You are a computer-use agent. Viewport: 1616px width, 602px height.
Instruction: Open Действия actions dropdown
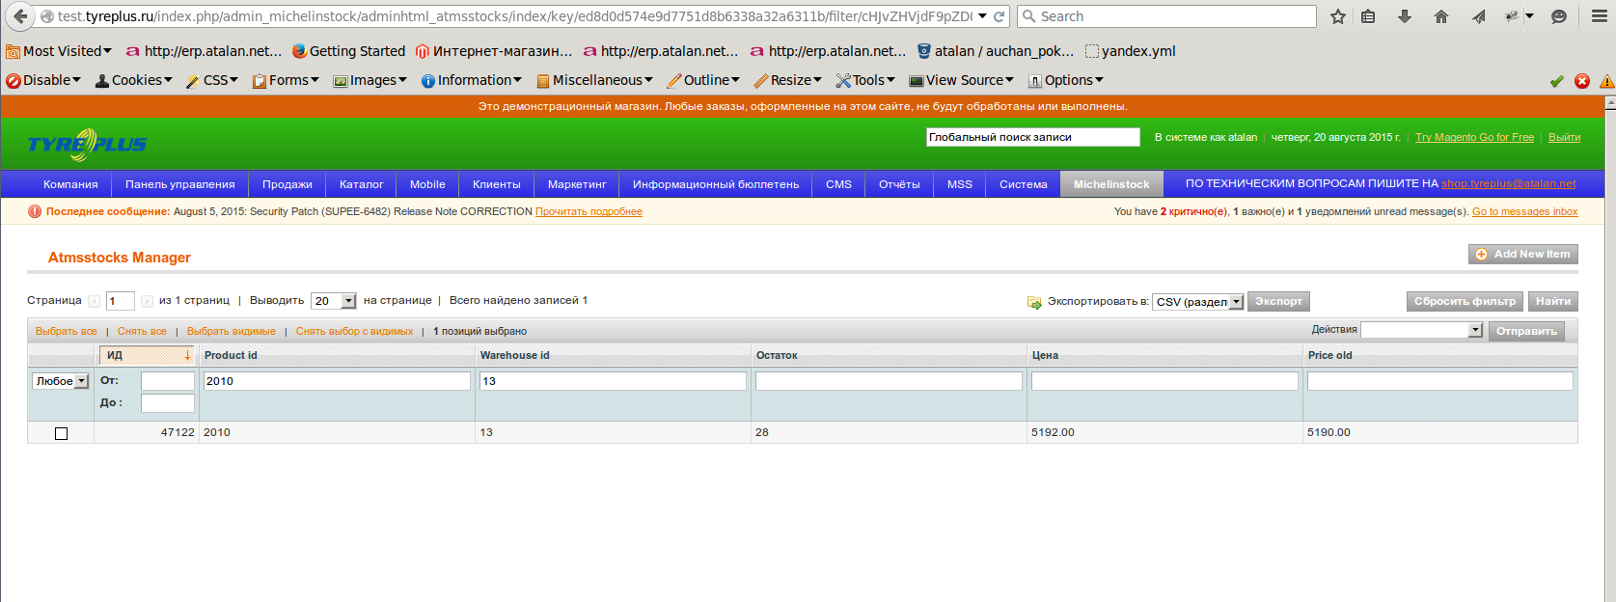tap(1421, 330)
